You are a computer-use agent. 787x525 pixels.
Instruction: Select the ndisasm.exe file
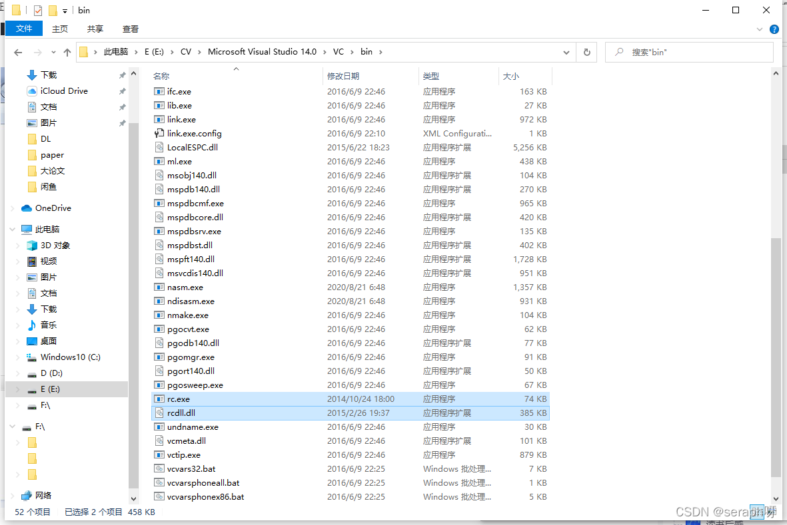point(350,301)
